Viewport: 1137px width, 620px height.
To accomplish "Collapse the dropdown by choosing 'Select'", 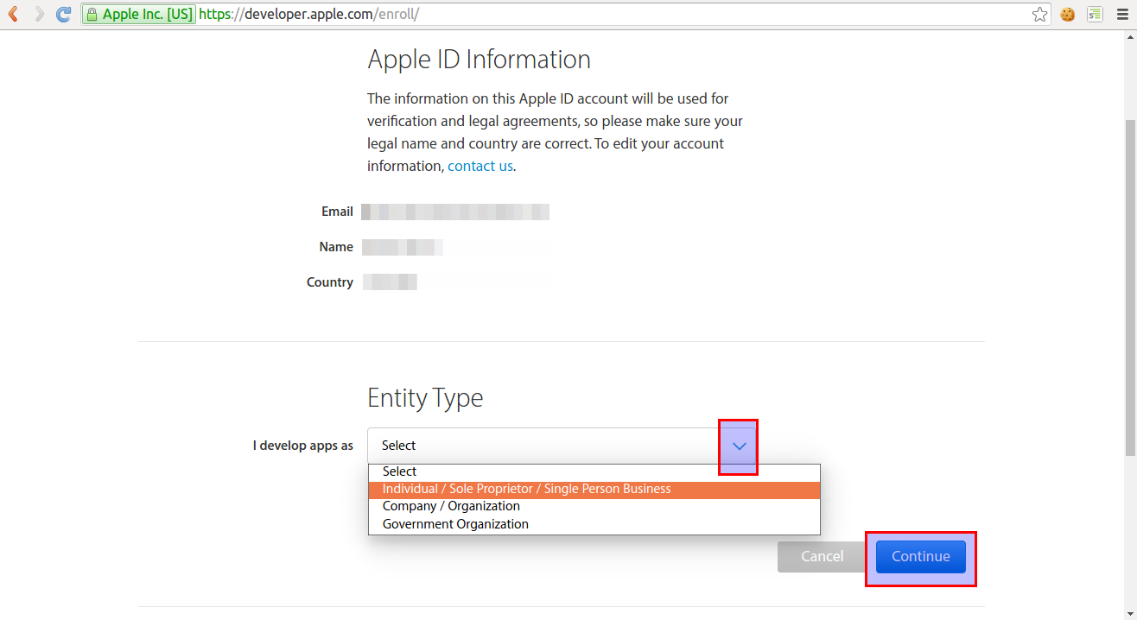I will click(x=399, y=471).
